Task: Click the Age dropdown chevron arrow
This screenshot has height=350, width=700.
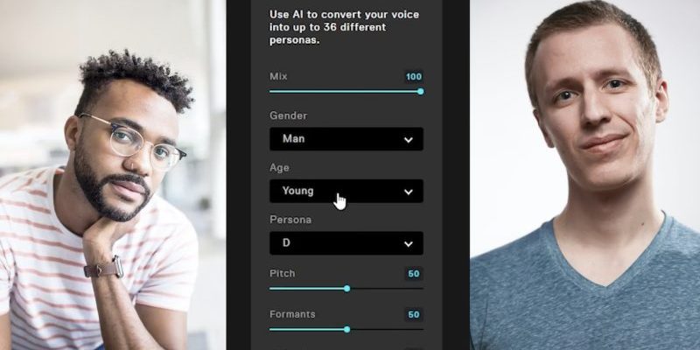Action: click(408, 192)
